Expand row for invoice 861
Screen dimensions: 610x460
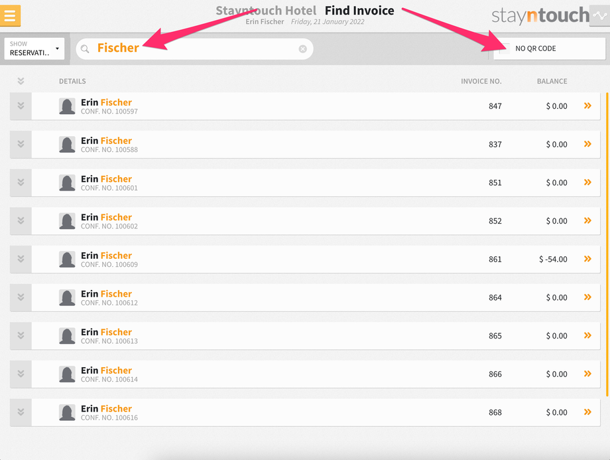(x=21, y=259)
